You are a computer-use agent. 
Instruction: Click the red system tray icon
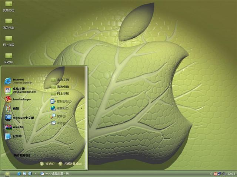216,174
